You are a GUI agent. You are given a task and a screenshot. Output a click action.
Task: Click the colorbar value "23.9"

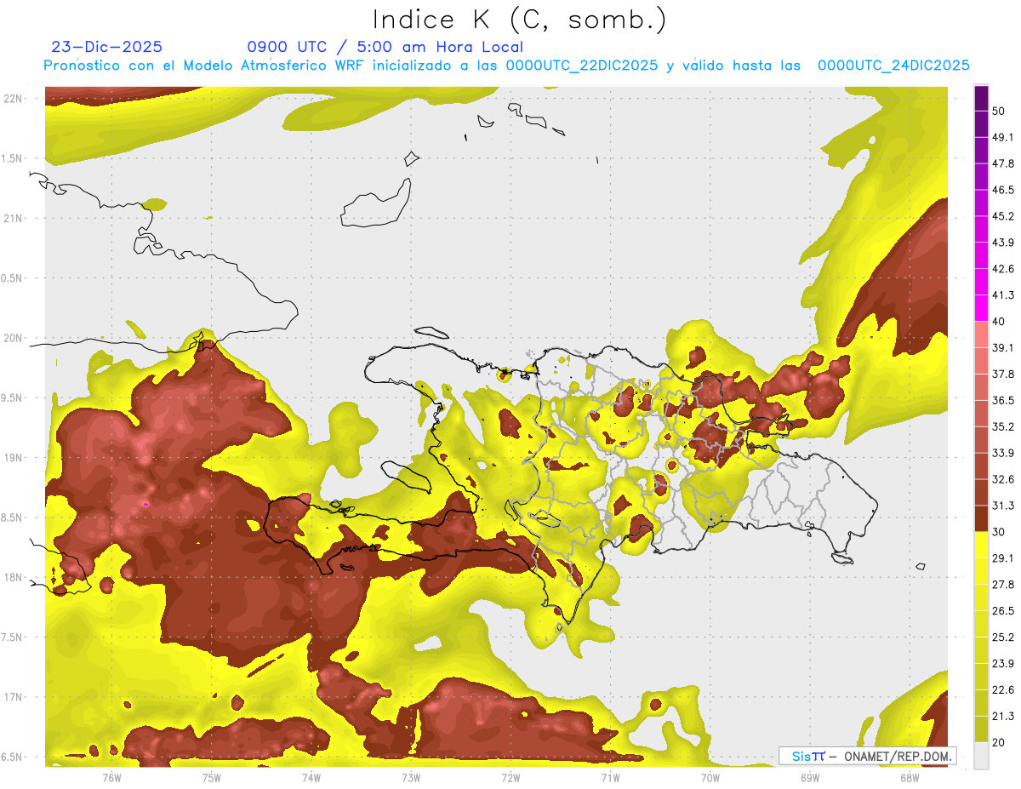pyautogui.click(x=1003, y=663)
